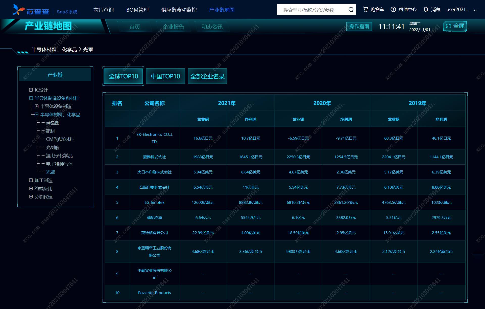Open company 福尼克斯
Screen dimensions: 485x309
[x=154, y=217]
